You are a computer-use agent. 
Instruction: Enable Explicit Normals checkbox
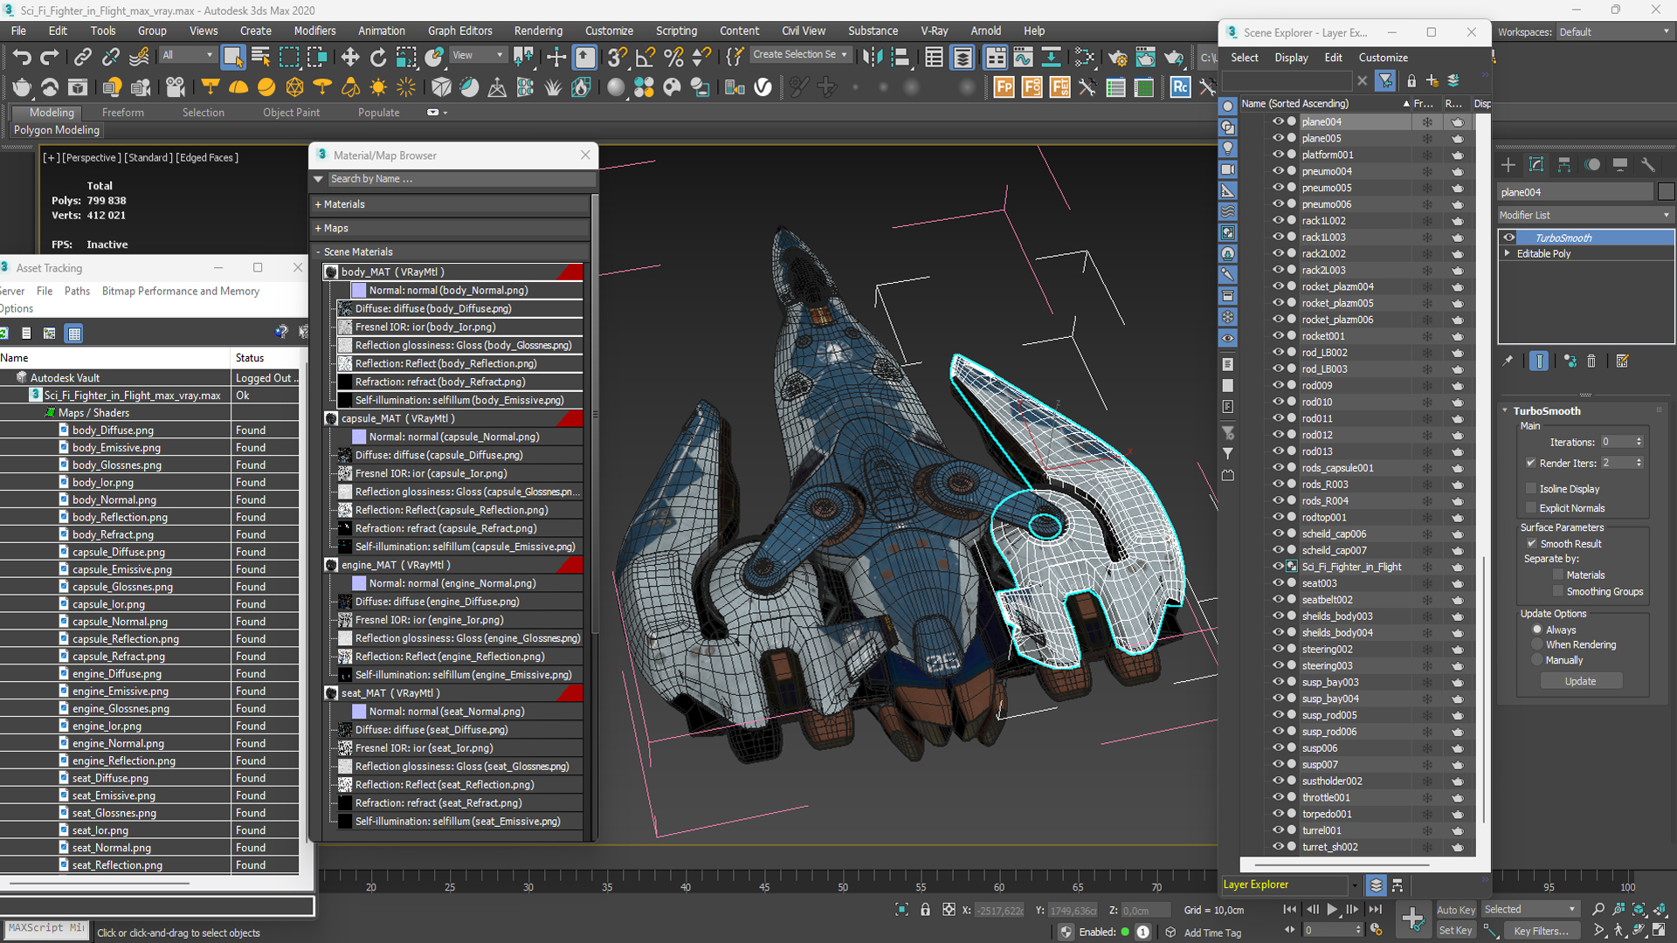(1530, 507)
